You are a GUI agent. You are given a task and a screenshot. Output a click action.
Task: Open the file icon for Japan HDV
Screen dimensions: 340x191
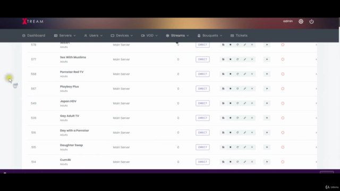click(x=223, y=103)
